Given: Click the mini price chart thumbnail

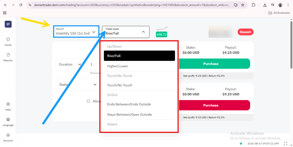Looking at the screenshot, I should 161,29.
